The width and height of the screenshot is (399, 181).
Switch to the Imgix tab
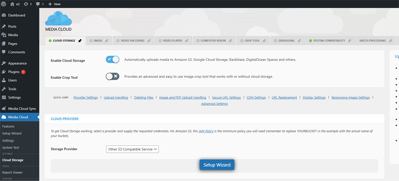[99, 41]
